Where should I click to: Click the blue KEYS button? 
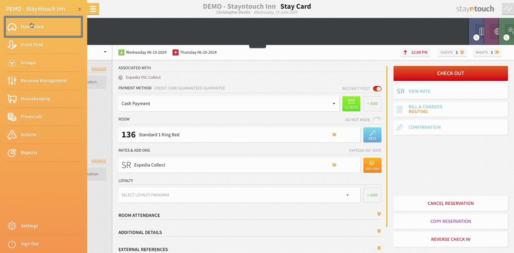[x=372, y=135]
